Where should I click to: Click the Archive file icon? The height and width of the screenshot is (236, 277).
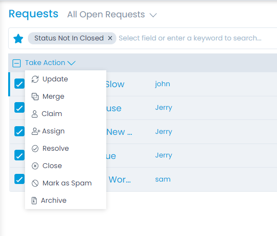click(x=34, y=201)
